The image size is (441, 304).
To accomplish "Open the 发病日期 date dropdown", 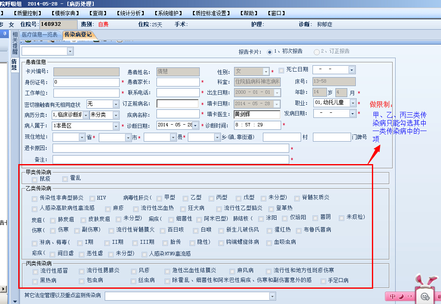I will coord(352,113).
